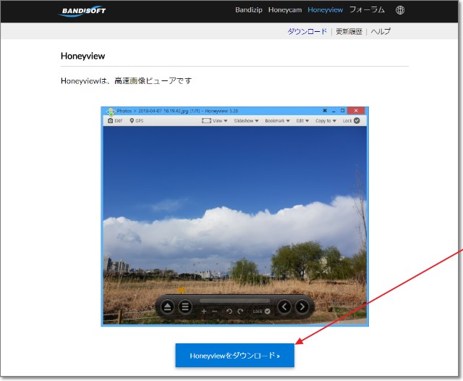463x381 pixels.
Task: Click the image navigation slider bar
Action: point(234,300)
